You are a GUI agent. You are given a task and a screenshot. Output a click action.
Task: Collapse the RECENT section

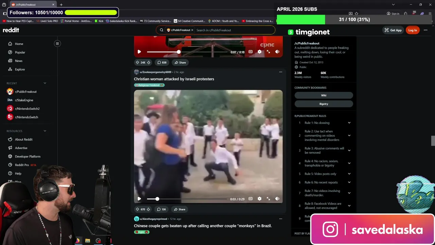coord(45,83)
